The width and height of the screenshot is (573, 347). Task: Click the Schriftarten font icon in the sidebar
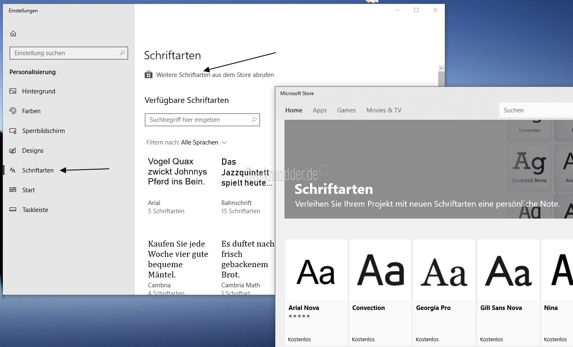(x=13, y=170)
